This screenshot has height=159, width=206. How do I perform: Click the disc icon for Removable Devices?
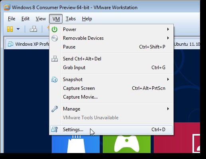pos(55,38)
